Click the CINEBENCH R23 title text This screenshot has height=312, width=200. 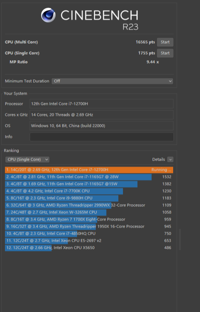[x=99, y=20]
